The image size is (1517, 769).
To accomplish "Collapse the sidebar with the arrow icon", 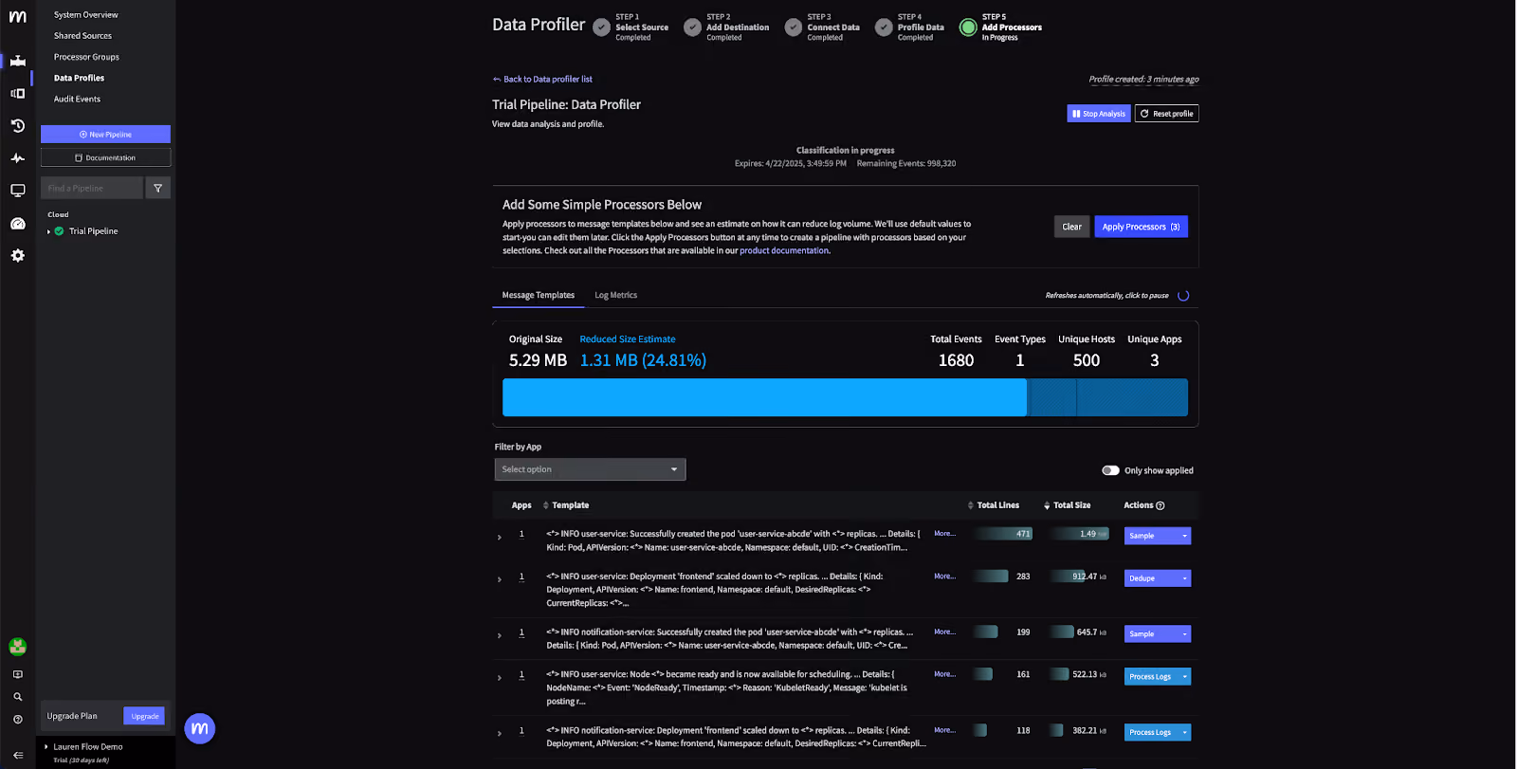I will tap(18, 755).
